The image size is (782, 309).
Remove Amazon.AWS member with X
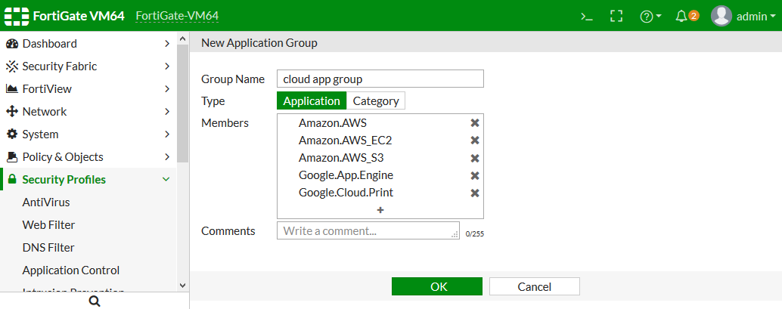(x=475, y=122)
